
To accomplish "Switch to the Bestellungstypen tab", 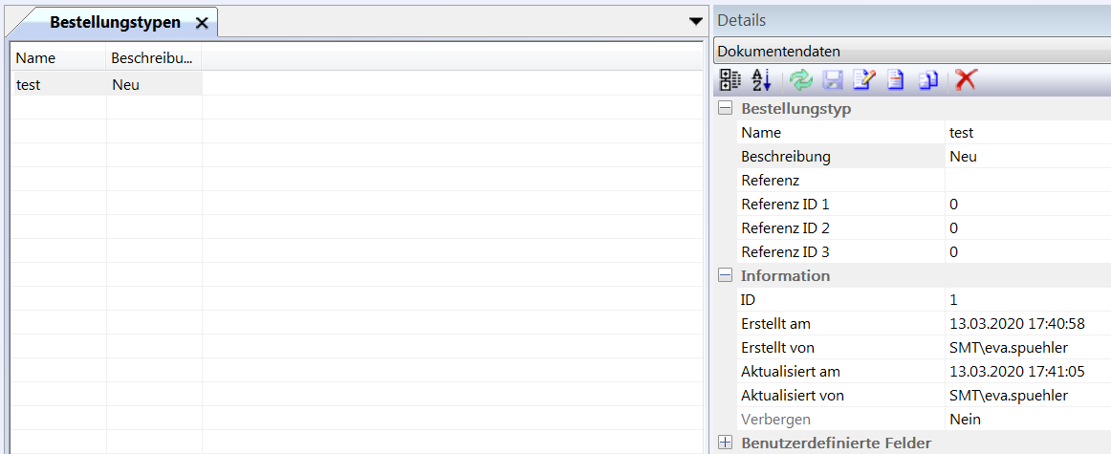I will pyautogui.click(x=114, y=22).
